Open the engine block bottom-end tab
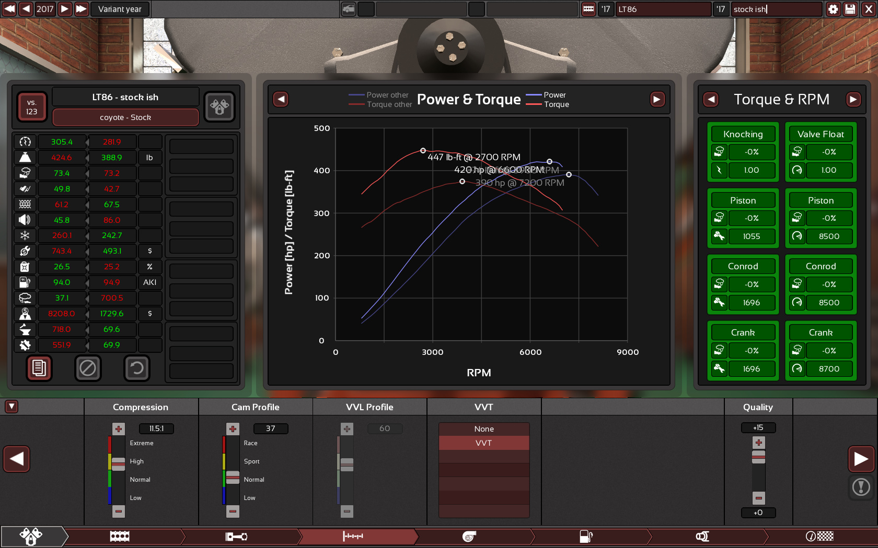 (x=120, y=537)
